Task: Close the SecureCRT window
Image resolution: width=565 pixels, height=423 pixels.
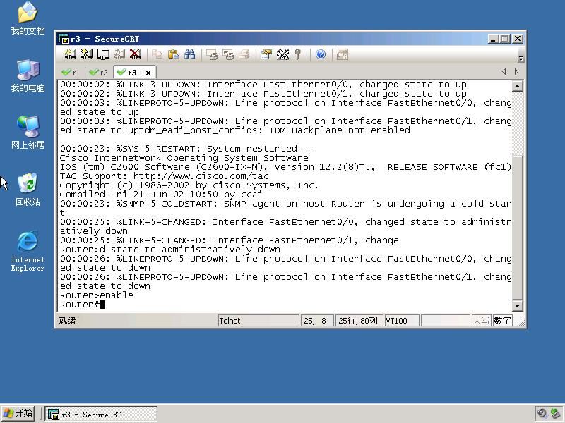Action: 518,39
